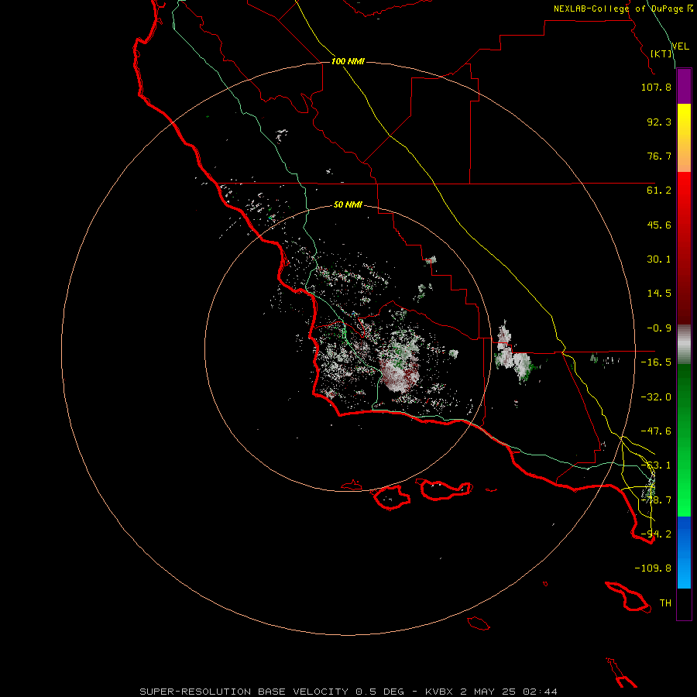697x697 pixels.
Task: Select the -0.9 velocity scale value
Action: (659, 328)
